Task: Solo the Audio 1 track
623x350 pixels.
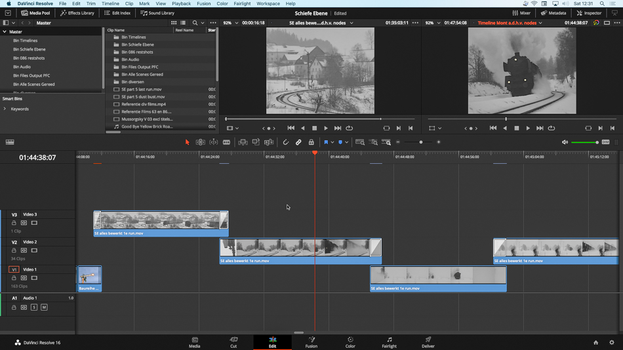Action: pos(34,307)
